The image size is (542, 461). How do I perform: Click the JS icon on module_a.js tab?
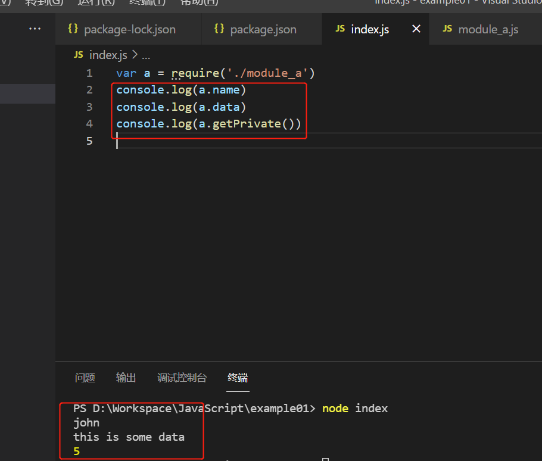pyautogui.click(x=447, y=29)
